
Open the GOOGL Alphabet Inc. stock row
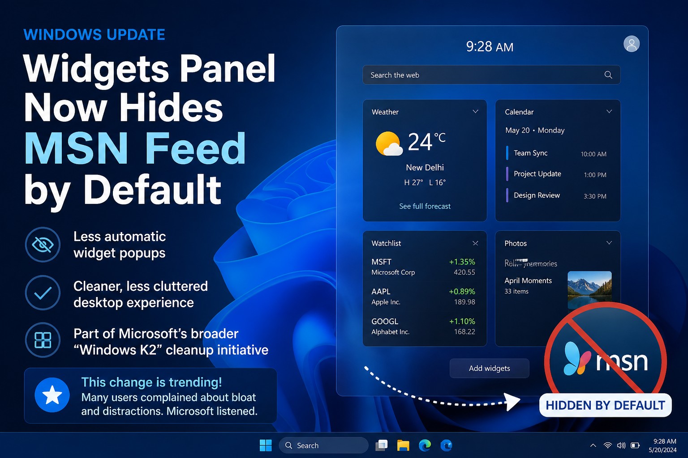(x=423, y=327)
